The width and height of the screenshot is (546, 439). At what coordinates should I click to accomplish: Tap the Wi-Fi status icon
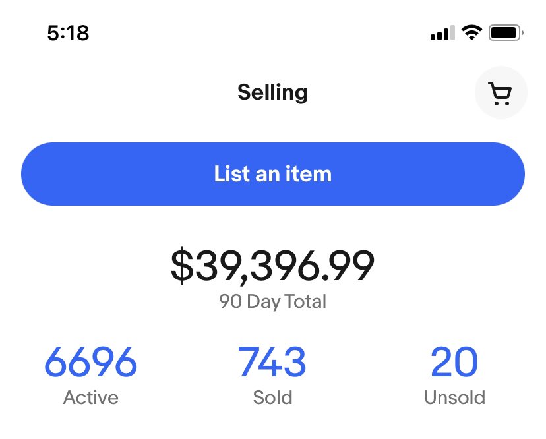click(471, 33)
